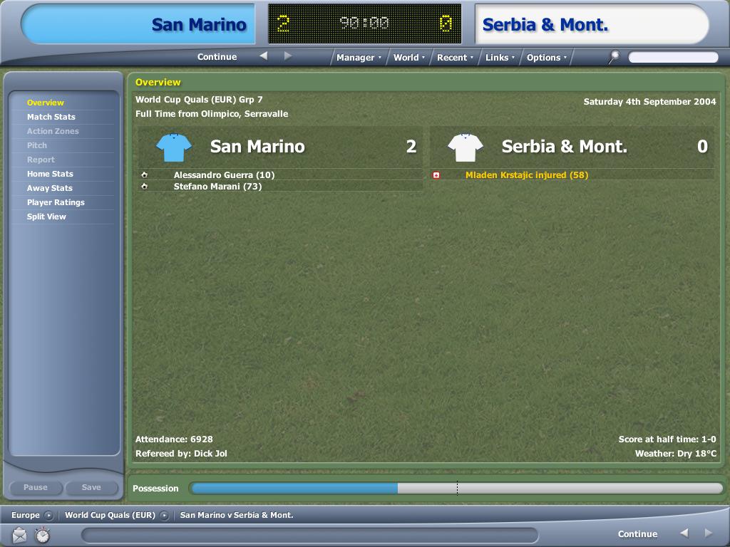Go forward using the bottom right arrow
This screenshot has height=547, width=730.
click(x=708, y=533)
